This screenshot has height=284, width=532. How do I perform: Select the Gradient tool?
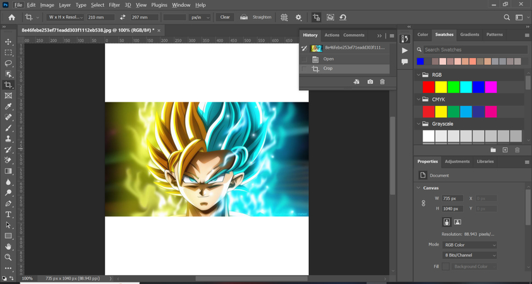click(8, 171)
